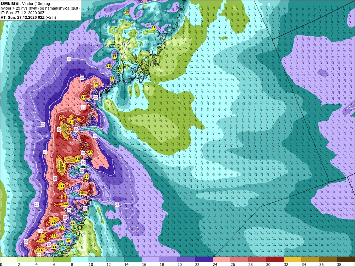Pick the 4–6 m/s green legend swatch

tap(44, 259)
